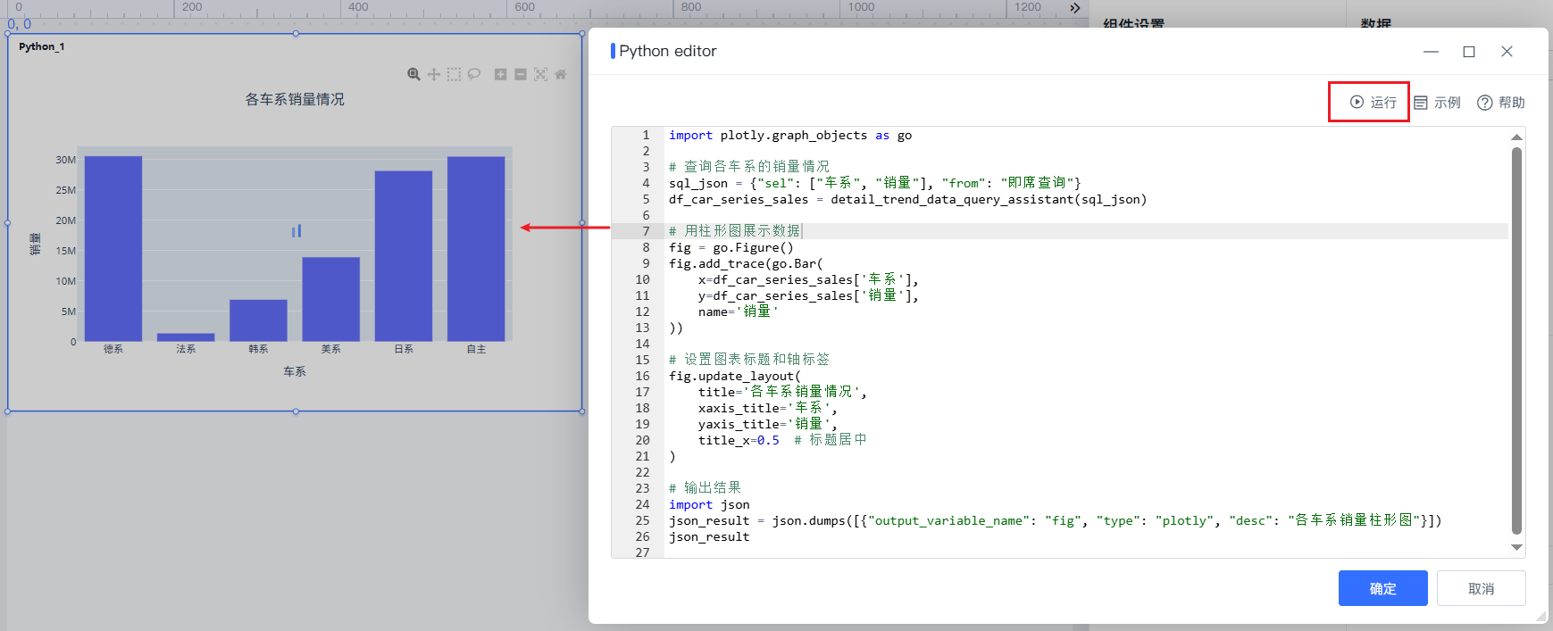This screenshot has width=1553, height=631.
Task: Click the 法系 bar in the chart
Action: pyautogui.click(x=186, y=337)
